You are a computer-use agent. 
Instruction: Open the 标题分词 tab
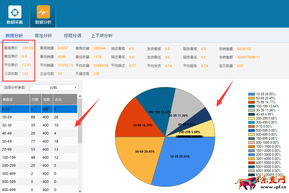72,36
